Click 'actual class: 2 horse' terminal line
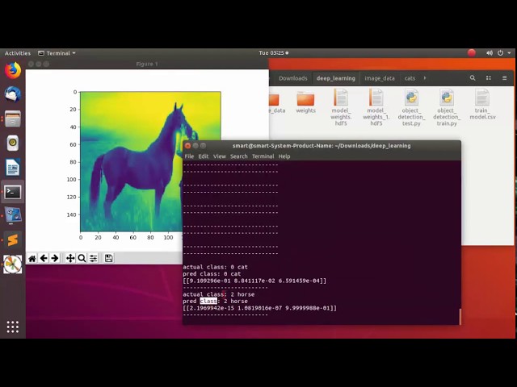 coord(219,294)
